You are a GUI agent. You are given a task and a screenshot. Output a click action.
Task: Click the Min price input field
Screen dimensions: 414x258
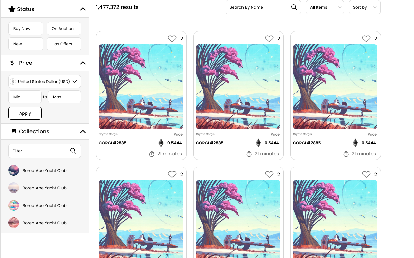point(25,97)
